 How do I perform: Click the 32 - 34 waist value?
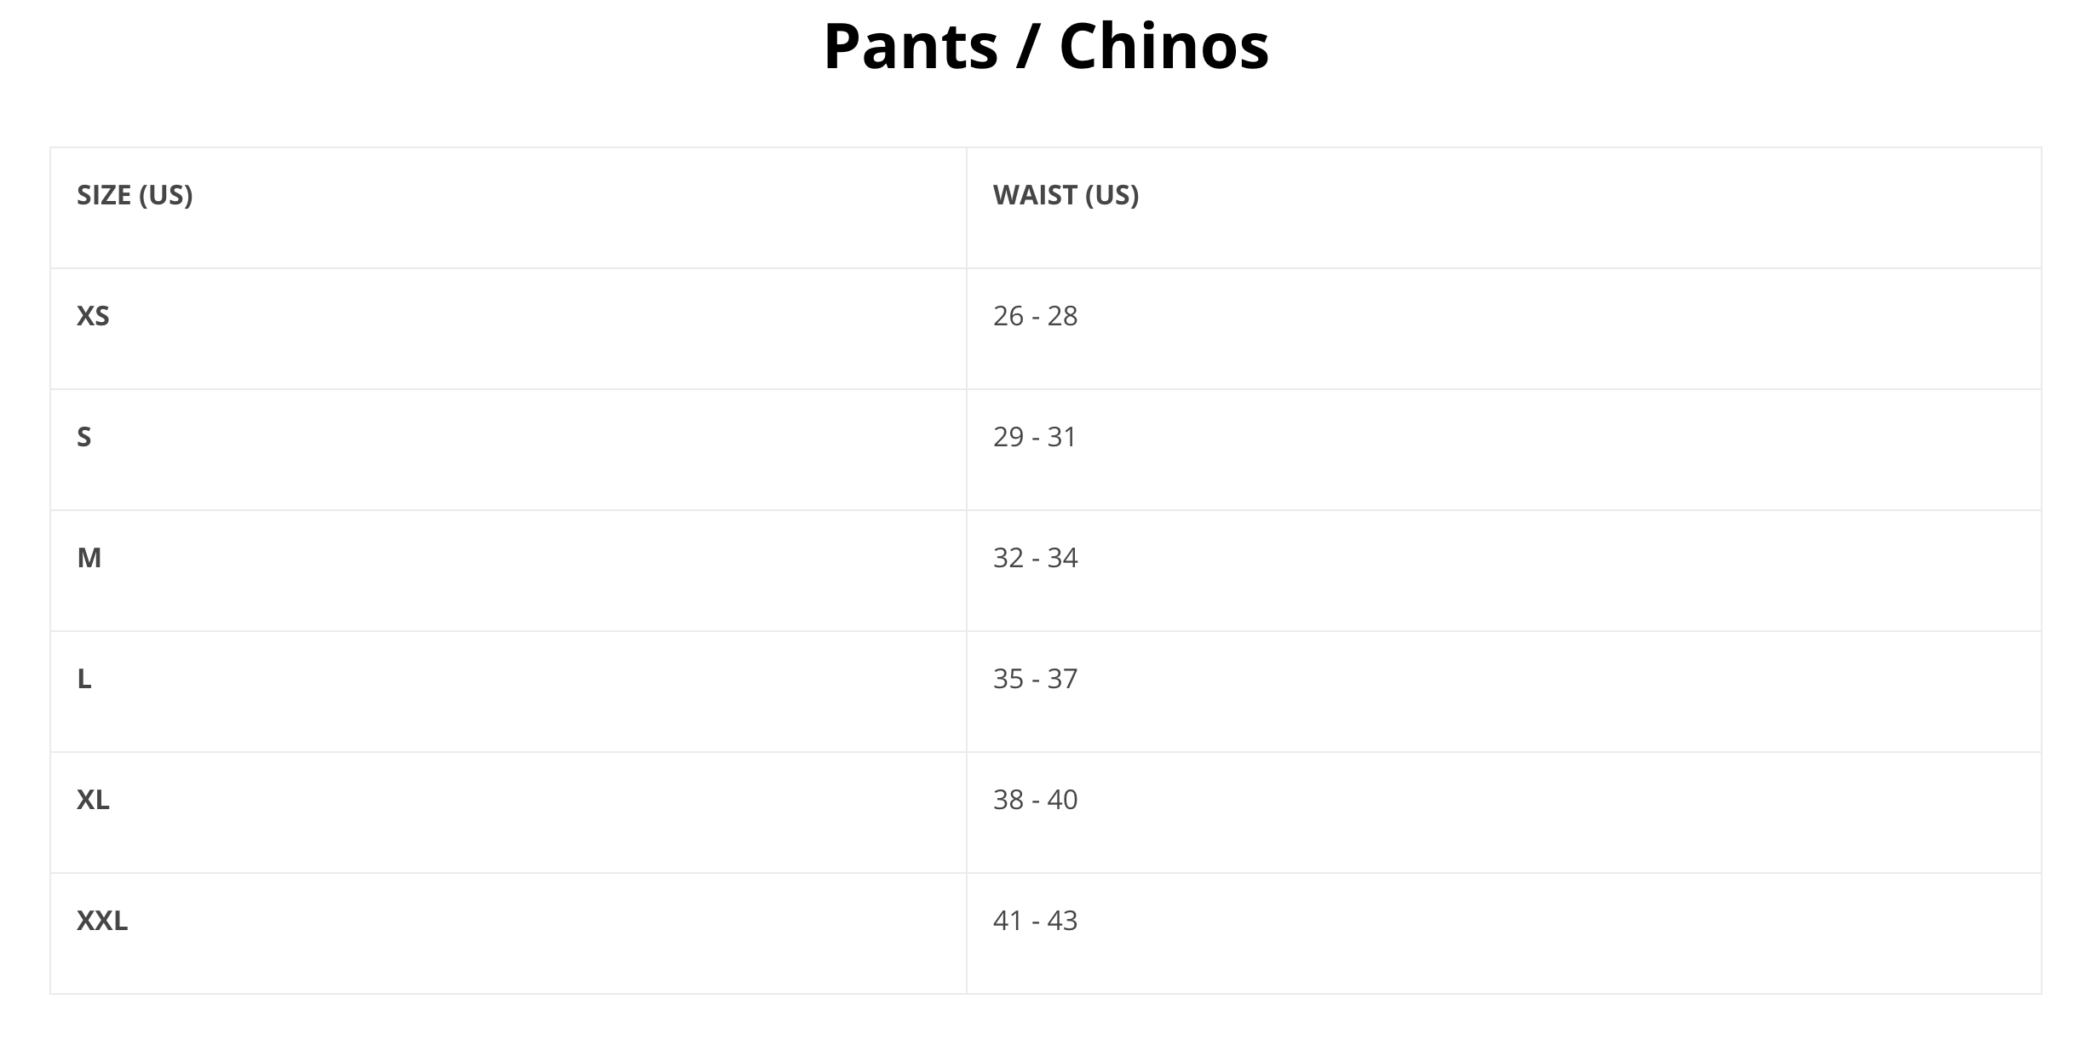click(x=1035, y=559)
